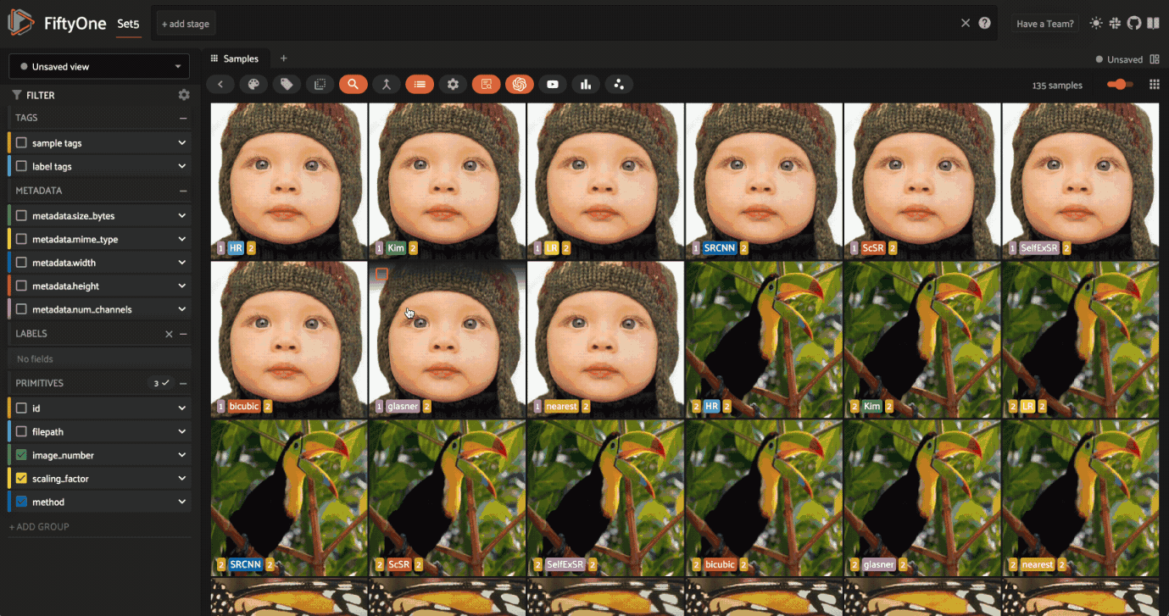Image resolution: width=1169 pixels, height=616 pixels.
Task: Click the patches view icon
Action: coord(320,84)
